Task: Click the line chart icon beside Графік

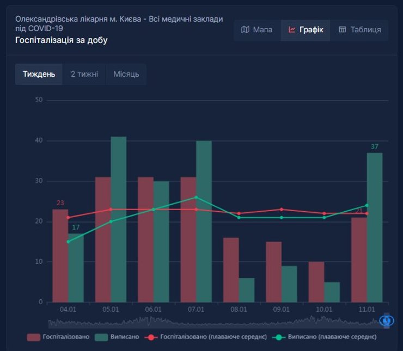Action: tap(292, 30)
